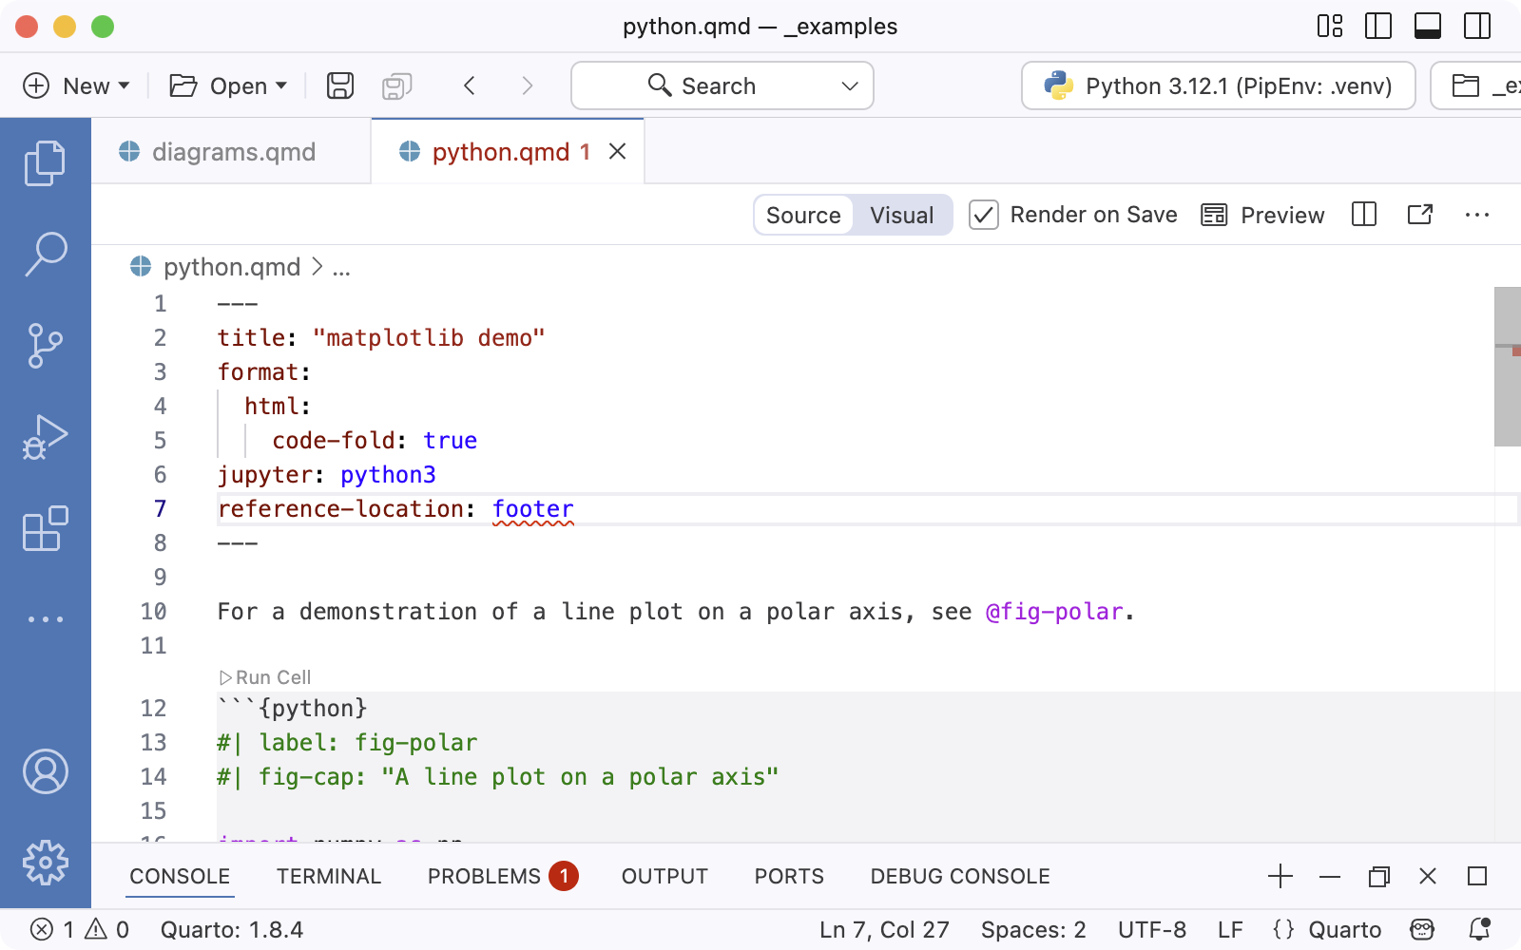The image size is (1521, 950).
Task: Open the Source Control view
Action: (45, 345)
